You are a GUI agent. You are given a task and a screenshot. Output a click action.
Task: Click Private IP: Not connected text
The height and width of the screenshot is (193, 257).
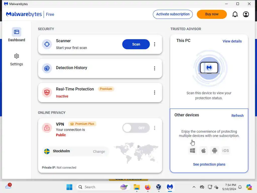(59, 167)
